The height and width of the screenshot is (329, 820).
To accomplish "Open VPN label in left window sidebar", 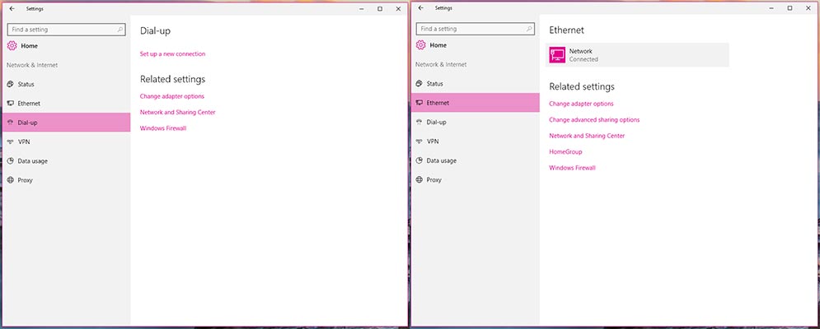I will [x=24, y=141].
